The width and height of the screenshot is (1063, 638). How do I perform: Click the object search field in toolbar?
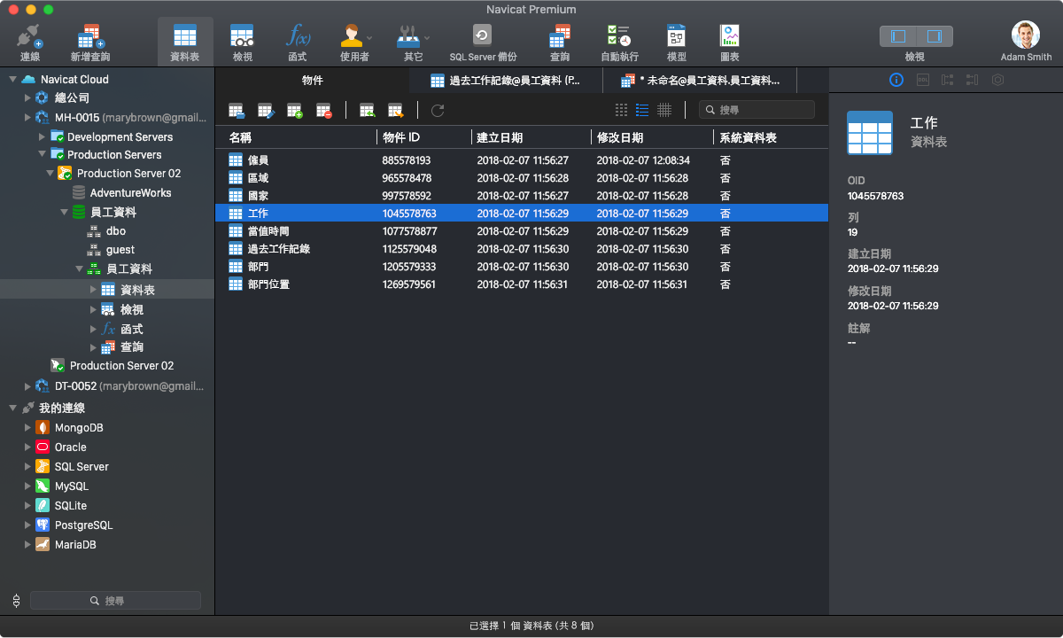coord(757,110)
